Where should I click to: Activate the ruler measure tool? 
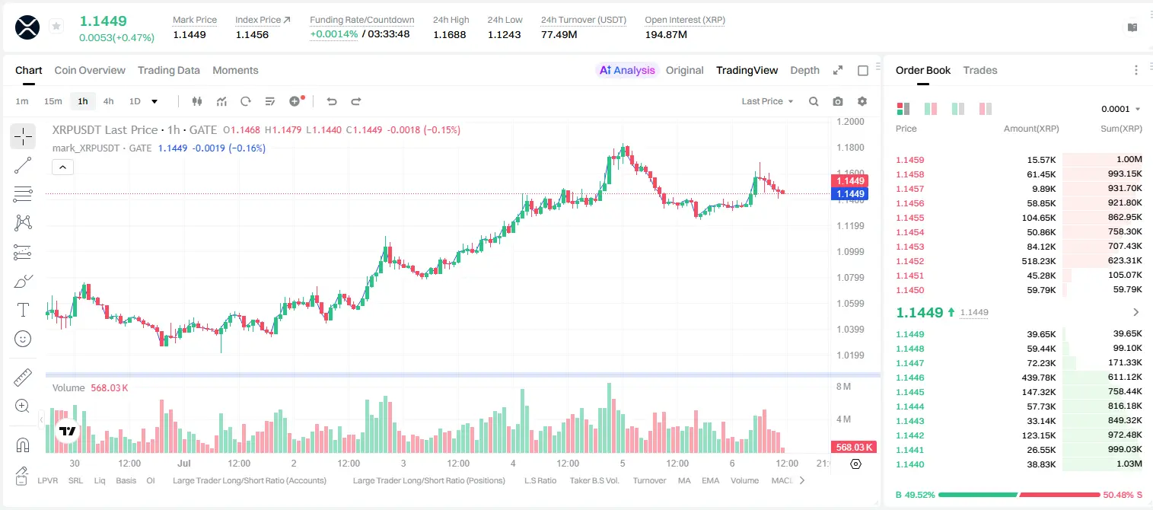click(x=23, y=378)
